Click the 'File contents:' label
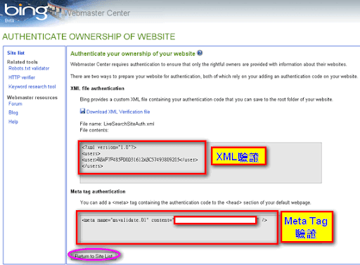The width and height of the screenshot is (360, 265). (94, 130)
